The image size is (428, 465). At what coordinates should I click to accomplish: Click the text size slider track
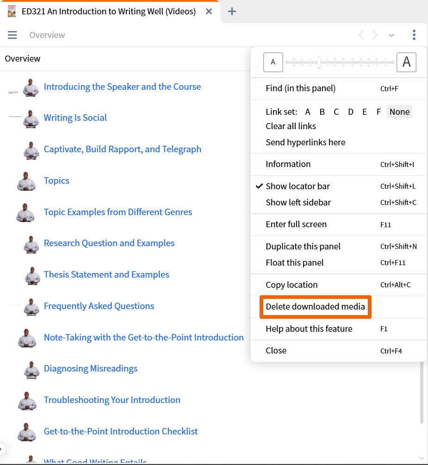tap(340, 62)
